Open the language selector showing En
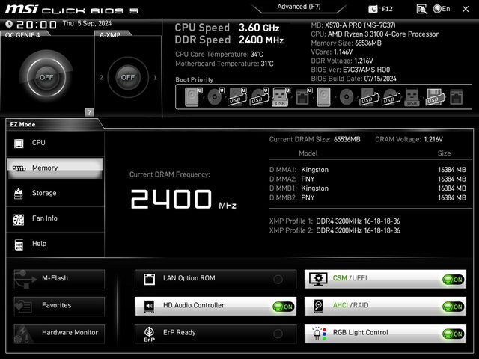Screen dimensions: 479x359 442,9
